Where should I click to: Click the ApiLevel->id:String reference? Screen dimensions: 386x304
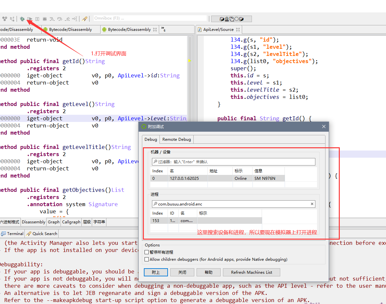click(149, 75)
